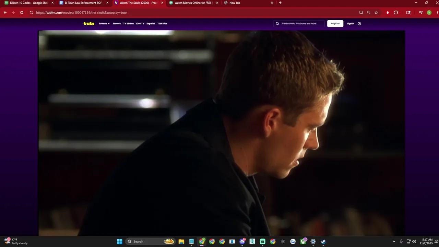Open the zoom magnifier icon in address bar
The width and height of the screenshot is (439, 247).
pos(369,12)
